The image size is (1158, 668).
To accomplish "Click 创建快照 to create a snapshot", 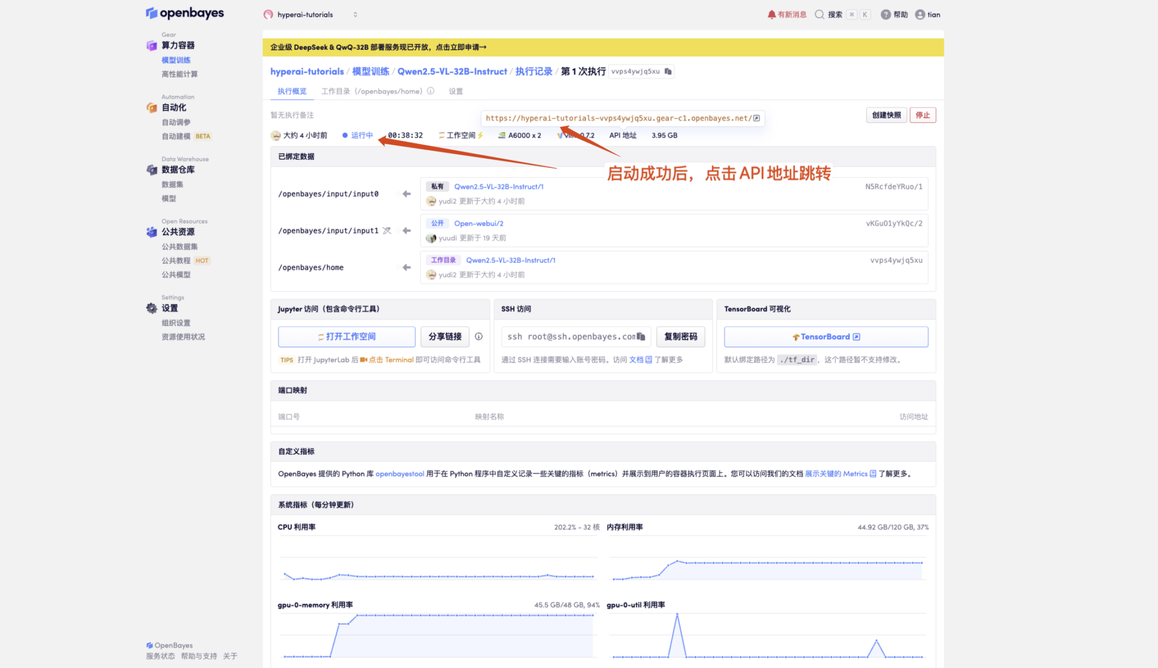I will coord(886,115).
